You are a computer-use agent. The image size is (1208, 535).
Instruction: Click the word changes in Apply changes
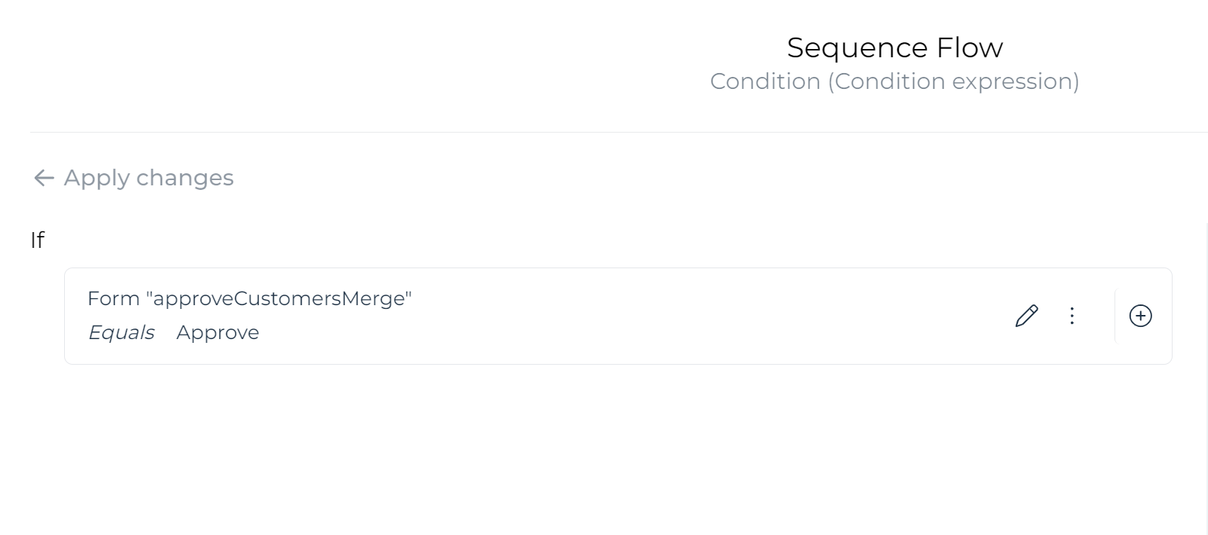(x=185, y=178)
